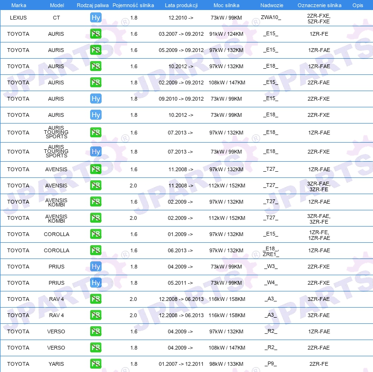
Task: Click AVENSIS KOMBI model in 1.6 row
Action: [56, 202]
